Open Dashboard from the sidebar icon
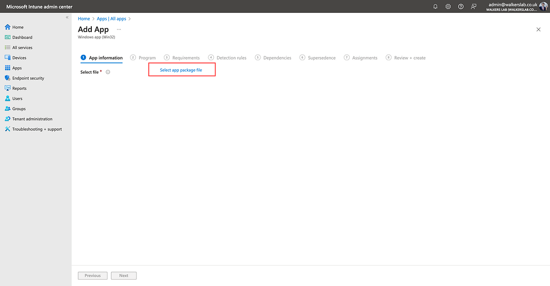The height and width of the screenshot is (286, 550). pos(8,38)
